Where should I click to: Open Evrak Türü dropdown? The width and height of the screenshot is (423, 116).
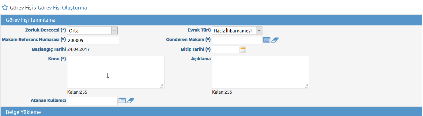pyautogui.click(x=237, y=30)
